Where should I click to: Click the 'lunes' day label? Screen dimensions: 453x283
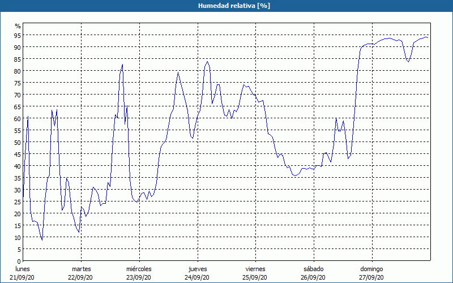[23, 269]
